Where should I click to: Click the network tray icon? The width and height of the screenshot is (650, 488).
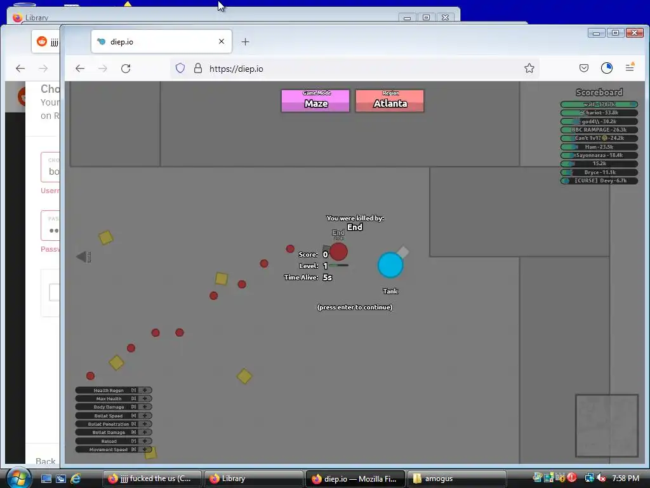tap(589, 478)
